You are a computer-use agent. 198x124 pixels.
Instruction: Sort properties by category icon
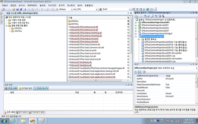point(136,72)
